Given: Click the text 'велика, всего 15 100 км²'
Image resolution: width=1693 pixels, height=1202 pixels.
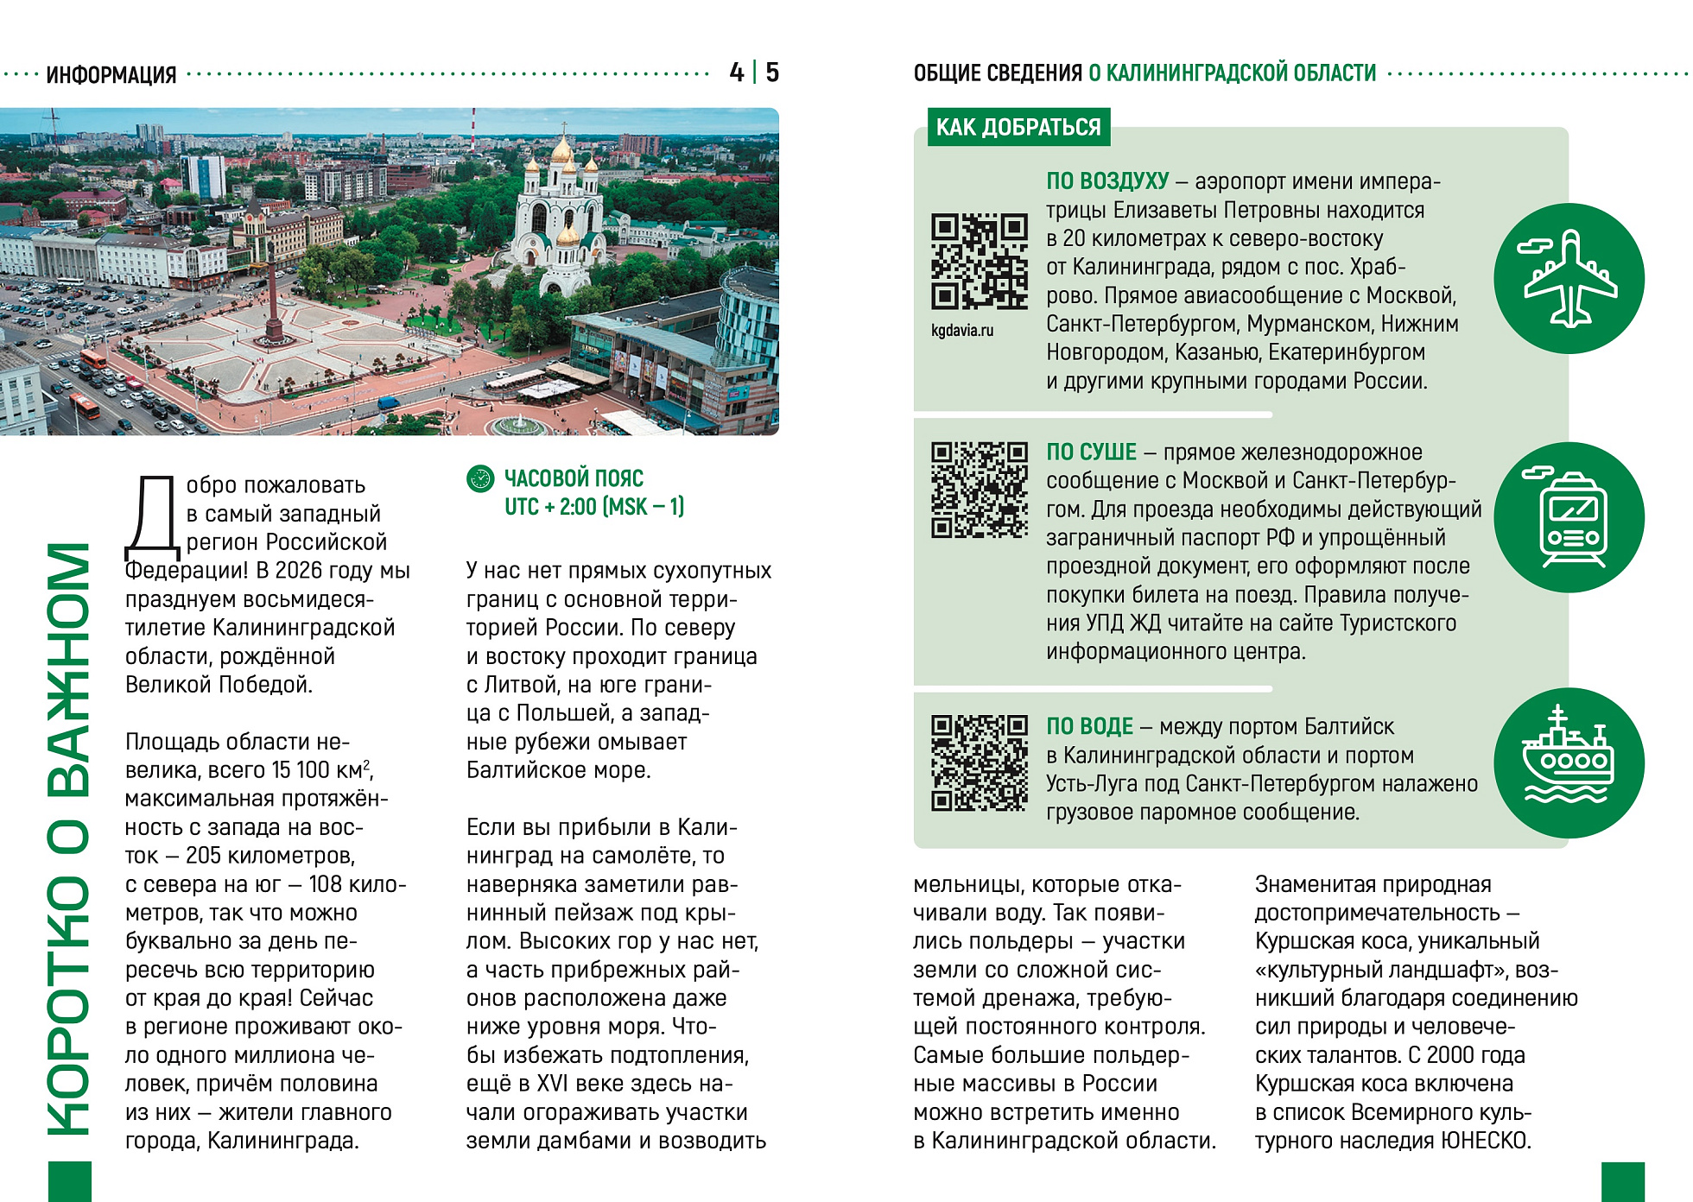Looking at the screenshot, I should click(x=248, y=769).
